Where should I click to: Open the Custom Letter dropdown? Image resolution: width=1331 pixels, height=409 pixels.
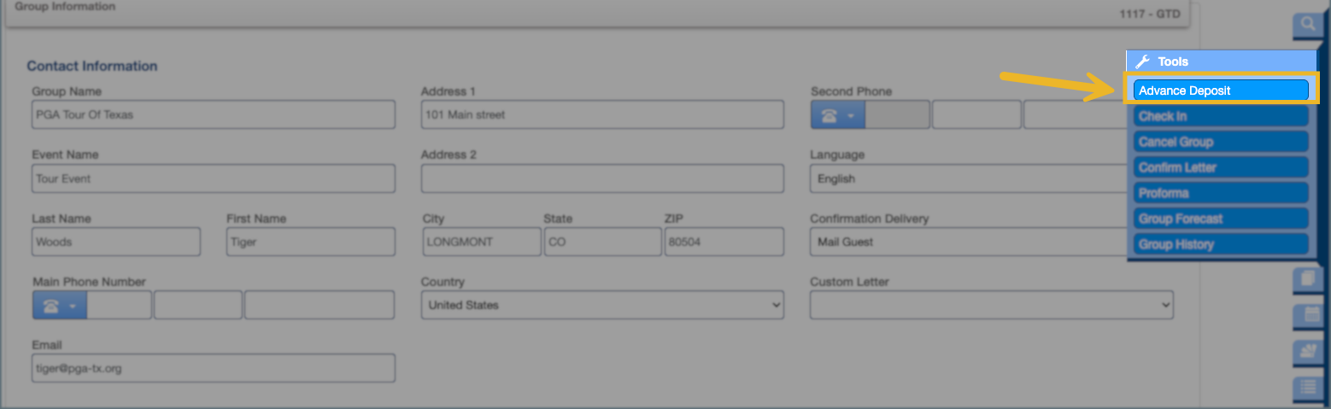click(x=991, y=306)
